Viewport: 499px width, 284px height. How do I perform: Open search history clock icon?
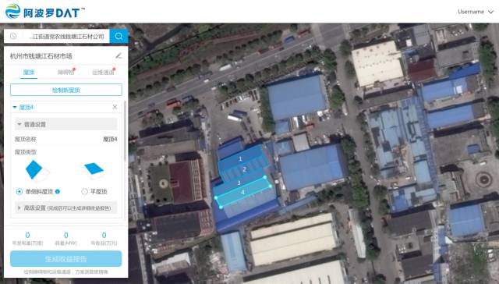tap(13, 37)
